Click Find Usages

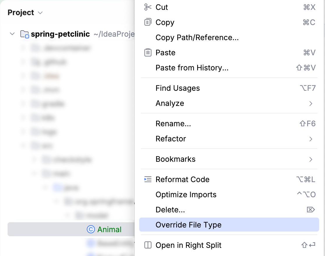click(178, 88)
